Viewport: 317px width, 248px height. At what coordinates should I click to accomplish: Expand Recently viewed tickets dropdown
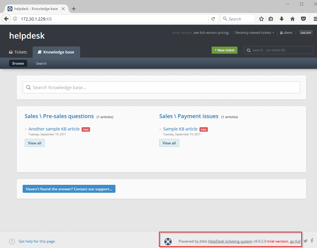coord(254,33)
